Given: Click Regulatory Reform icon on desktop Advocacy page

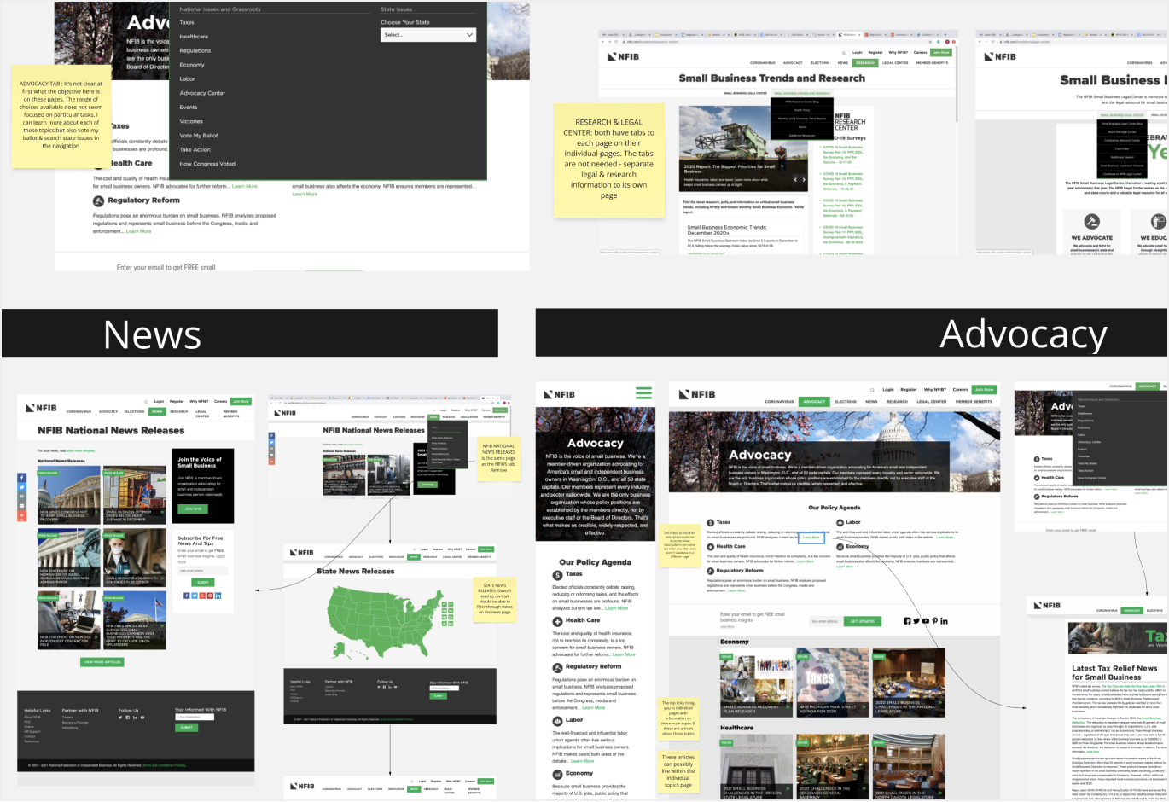Looking at the screenshot, I should (710, 571).
